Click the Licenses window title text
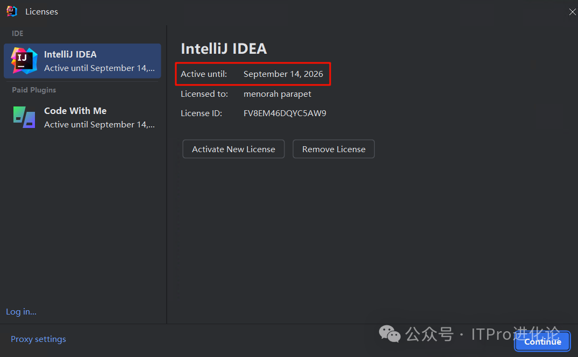The height and width of the screenshot is (357, 578). [41, 11]
